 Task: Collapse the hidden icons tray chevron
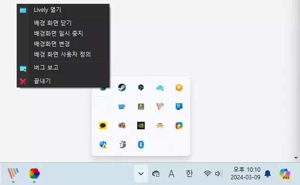pos(141,174)
